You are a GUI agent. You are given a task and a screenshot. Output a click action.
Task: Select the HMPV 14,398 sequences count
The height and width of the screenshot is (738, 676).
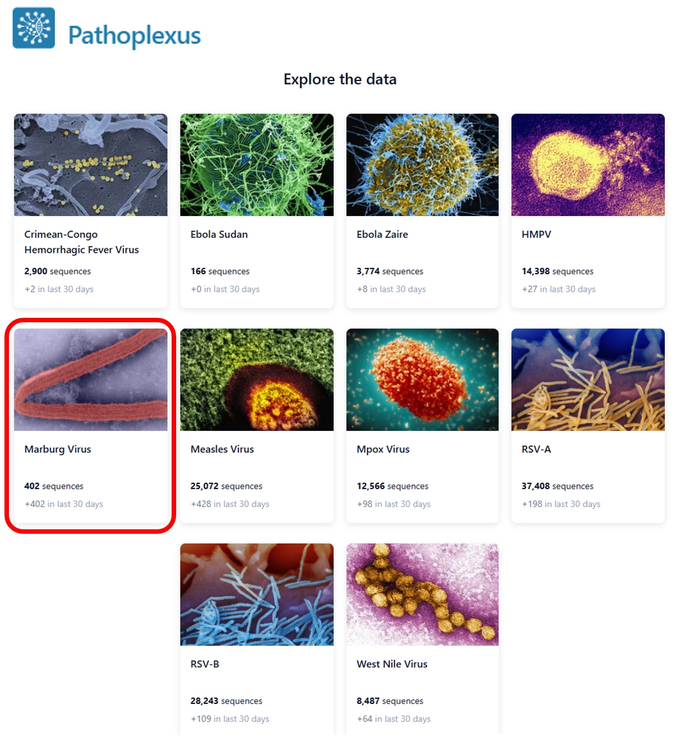(557, 271)
